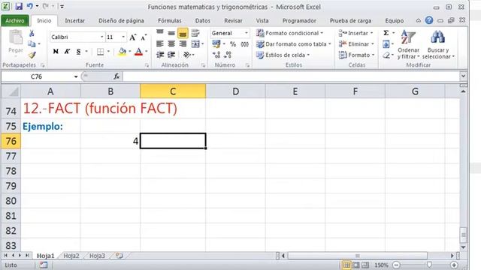
Task: Switch to sheet Hoja3
Action: point(97,256)
